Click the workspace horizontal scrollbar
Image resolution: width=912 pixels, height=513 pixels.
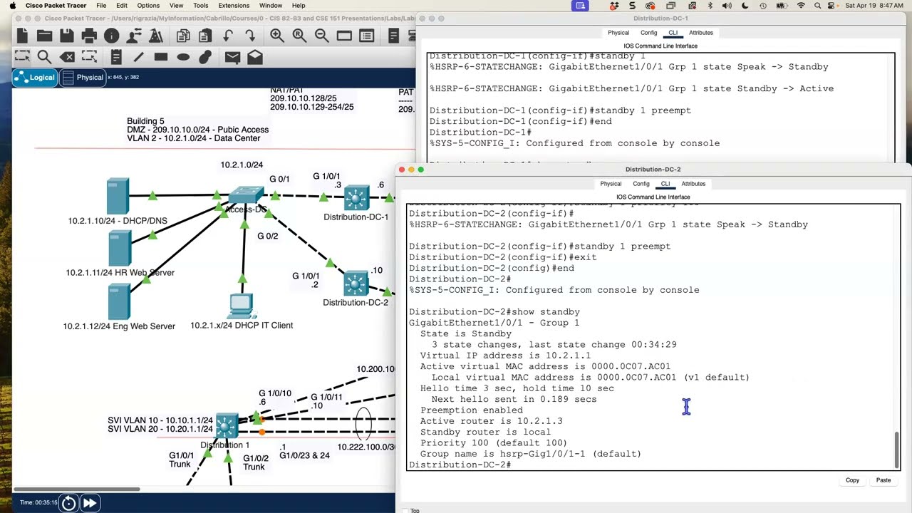(76, 489)
